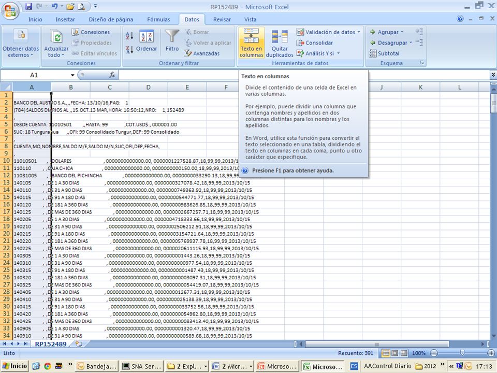Sort descending with the Z-A icon
Image resolution: width=497 pixels, height=373 pixels.
coord(129,49)
